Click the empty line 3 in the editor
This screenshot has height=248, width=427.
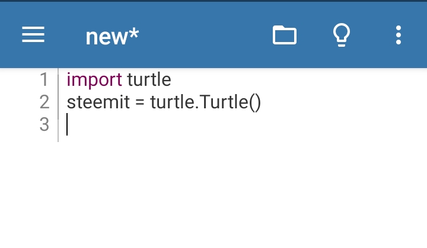tap(243, 124)
